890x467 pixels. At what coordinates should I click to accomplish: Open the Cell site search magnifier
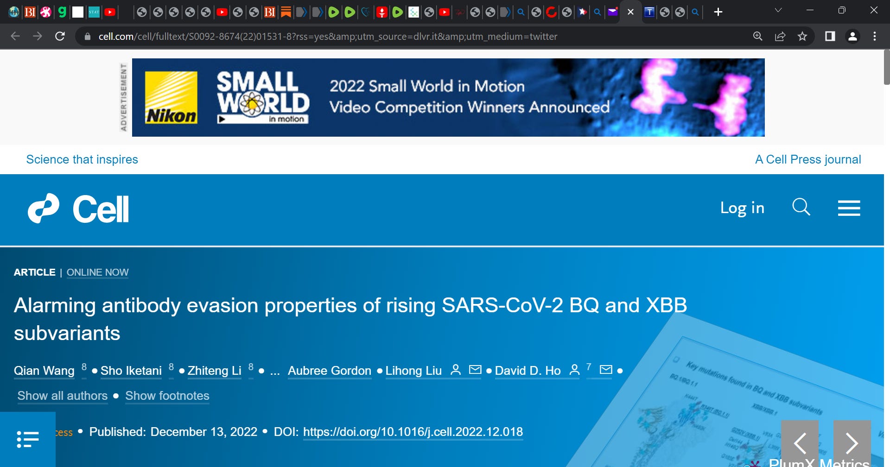(x=801, y=207)
